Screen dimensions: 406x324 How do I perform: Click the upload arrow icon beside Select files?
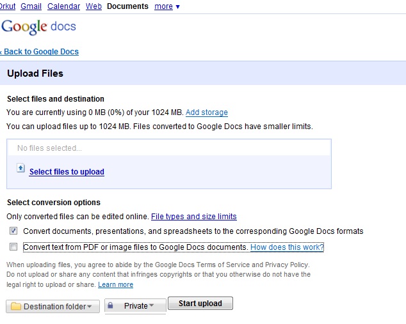(20, 168)
